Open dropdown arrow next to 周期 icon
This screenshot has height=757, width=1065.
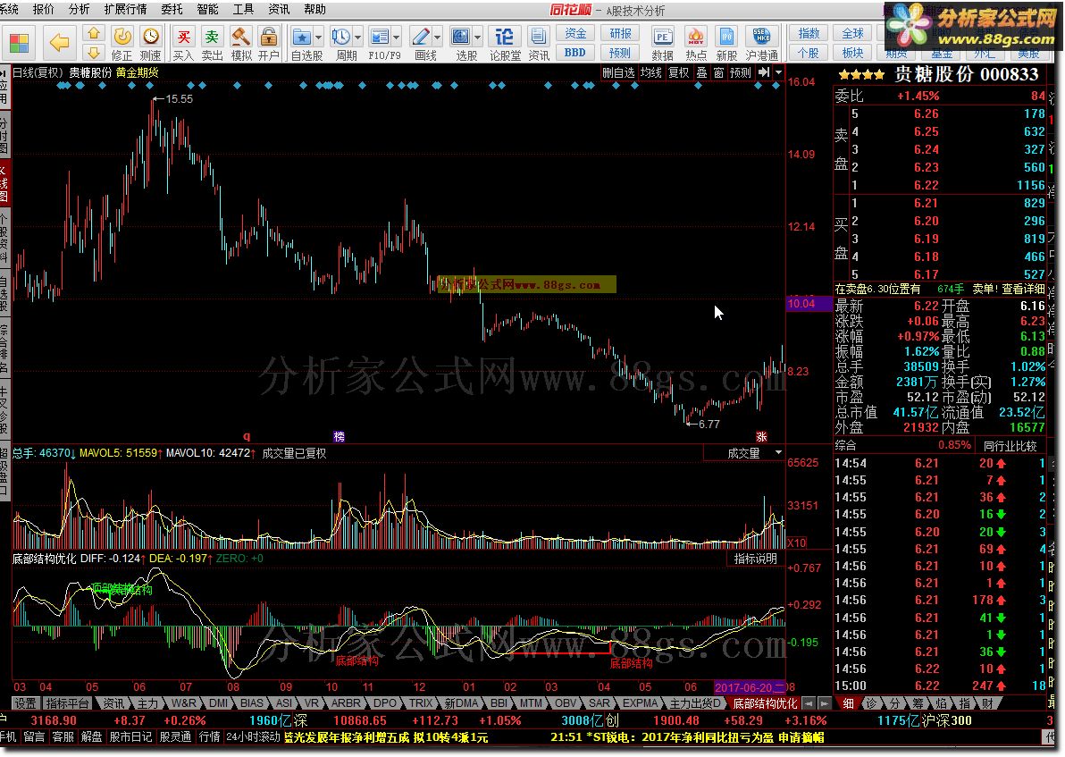(358, 37)
